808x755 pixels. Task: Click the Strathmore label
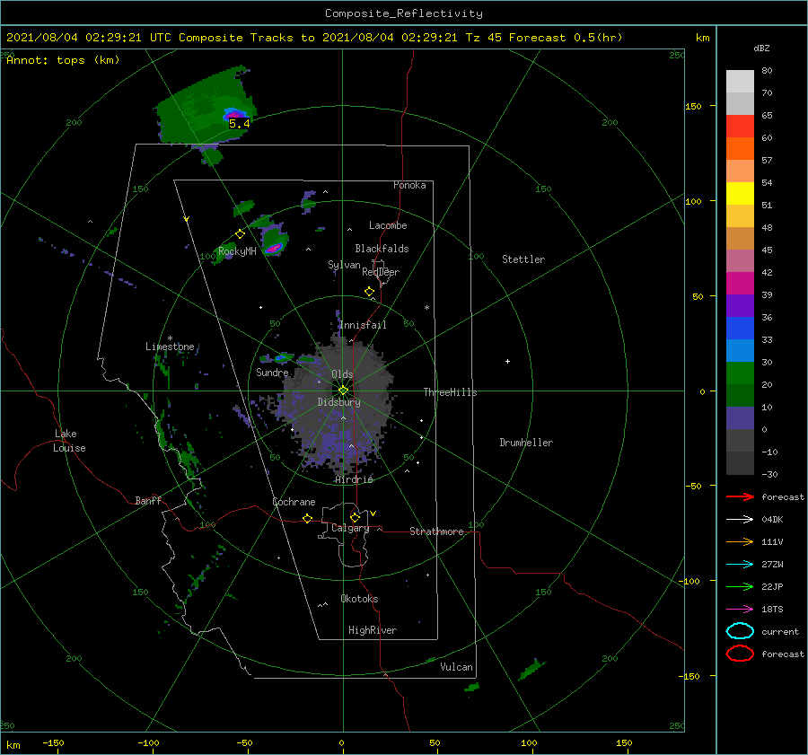point(436,531)
